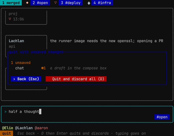Click the orange unsaved dot next to chat

[42, 68]
